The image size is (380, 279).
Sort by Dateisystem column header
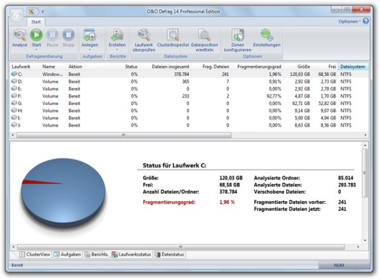[353, 66]
